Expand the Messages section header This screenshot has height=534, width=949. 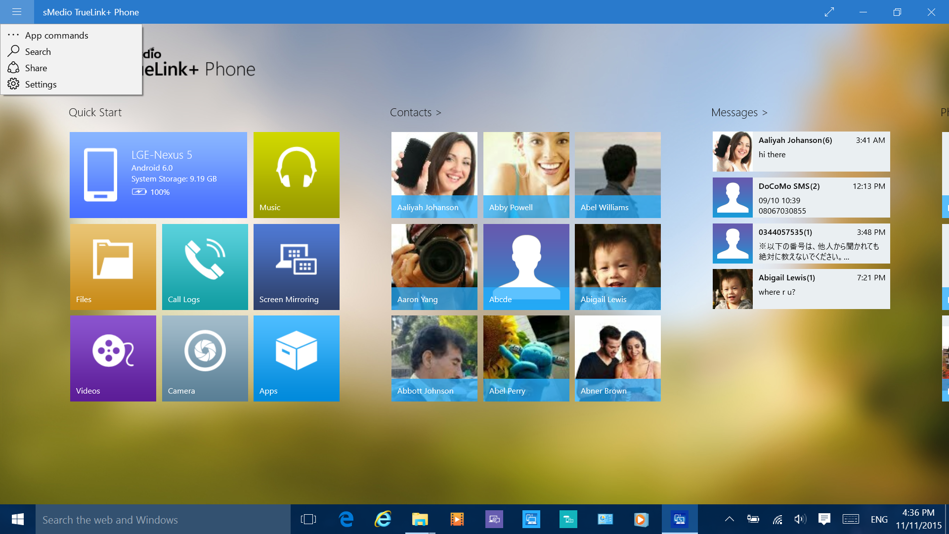739,113
